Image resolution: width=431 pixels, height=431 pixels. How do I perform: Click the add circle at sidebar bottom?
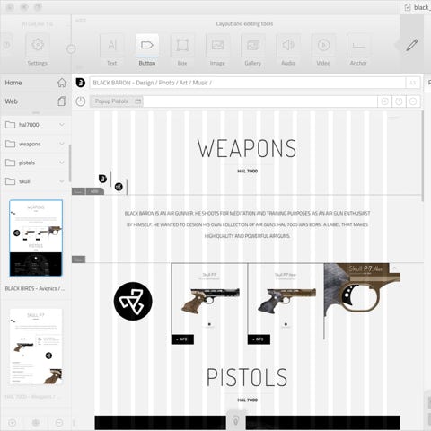click(12, 423)
